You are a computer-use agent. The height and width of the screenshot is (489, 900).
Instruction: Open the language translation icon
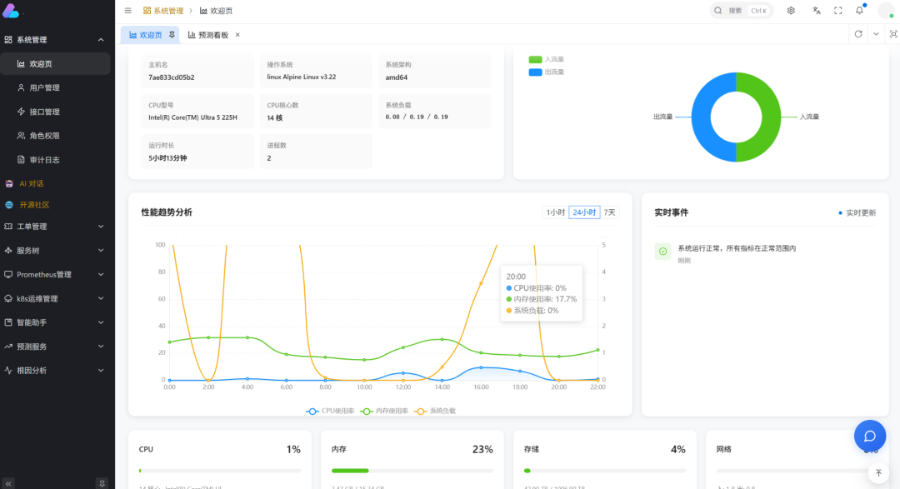(x=817, y=10)
